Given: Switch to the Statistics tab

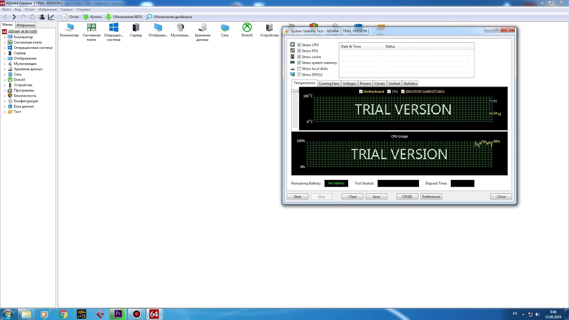Looking at the screenshot, I should [410, 84].
